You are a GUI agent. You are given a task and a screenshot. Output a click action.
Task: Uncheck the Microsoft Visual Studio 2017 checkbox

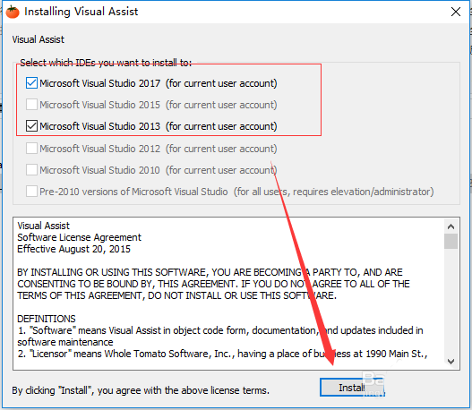click(31, 83)
